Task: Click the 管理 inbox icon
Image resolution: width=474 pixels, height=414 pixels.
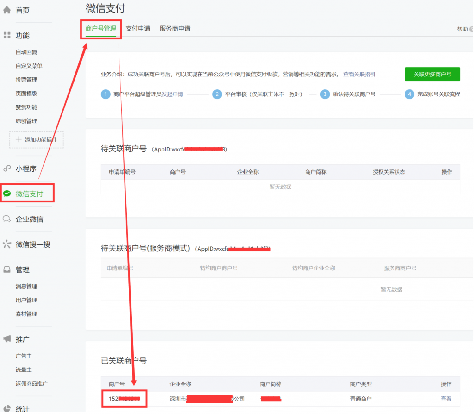Action: 7,270
